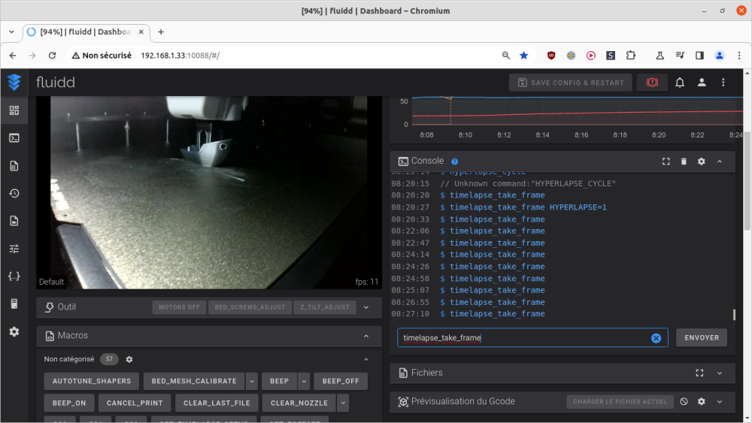The height and width of the screenshot is (423, 752).
Task: Select the fluidd Dashboard browser tab
Action: 81,32
